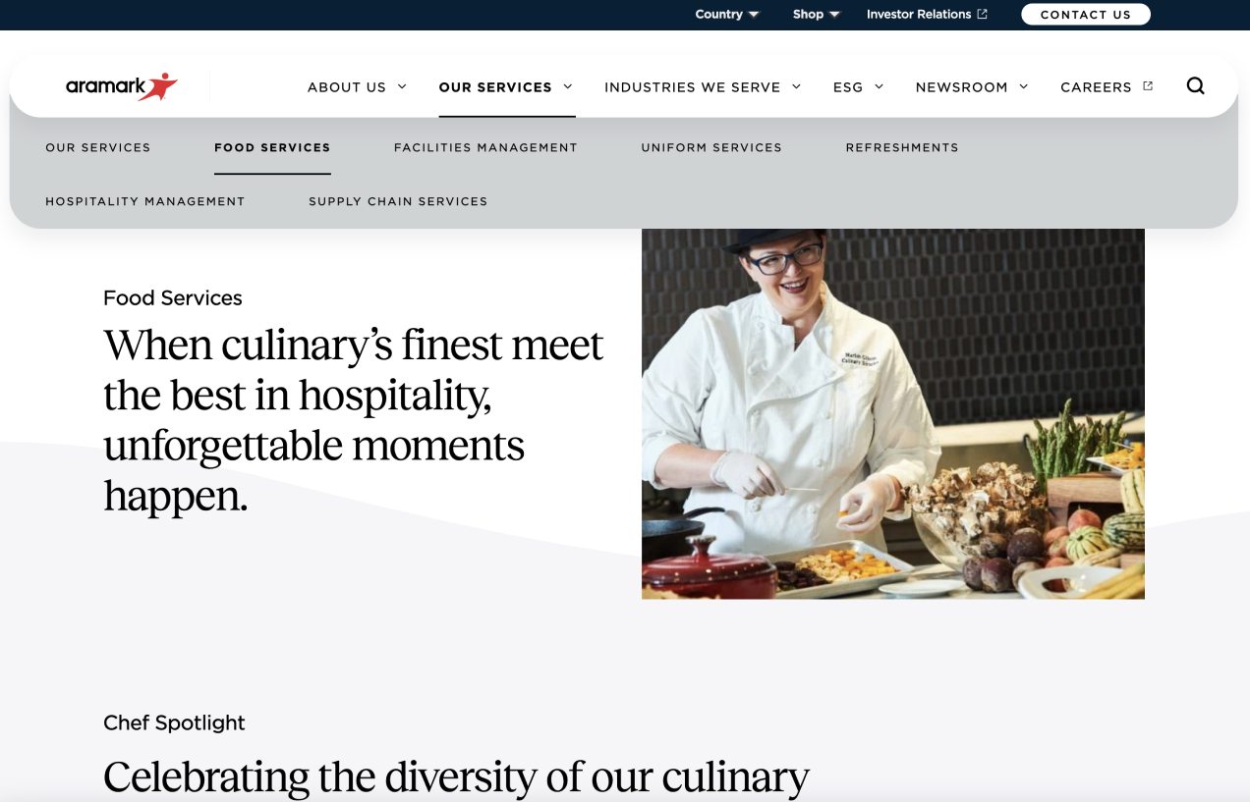1250x802 pixels.
Task: Click the chef photo image
Action: 893,413
